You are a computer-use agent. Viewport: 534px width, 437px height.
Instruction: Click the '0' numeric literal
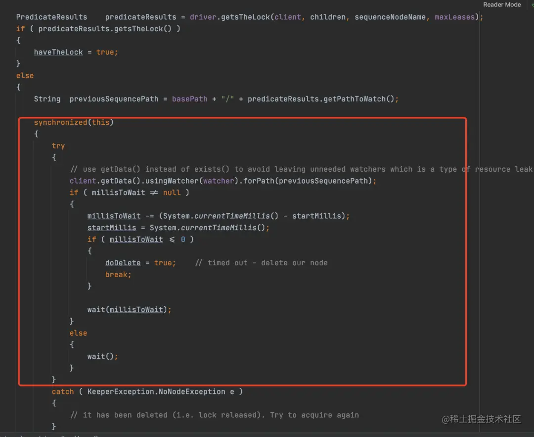point(183,240)
